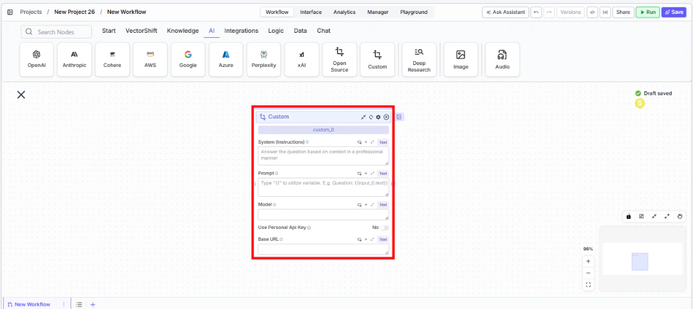Add an Image node

click(x=461, y=59)
